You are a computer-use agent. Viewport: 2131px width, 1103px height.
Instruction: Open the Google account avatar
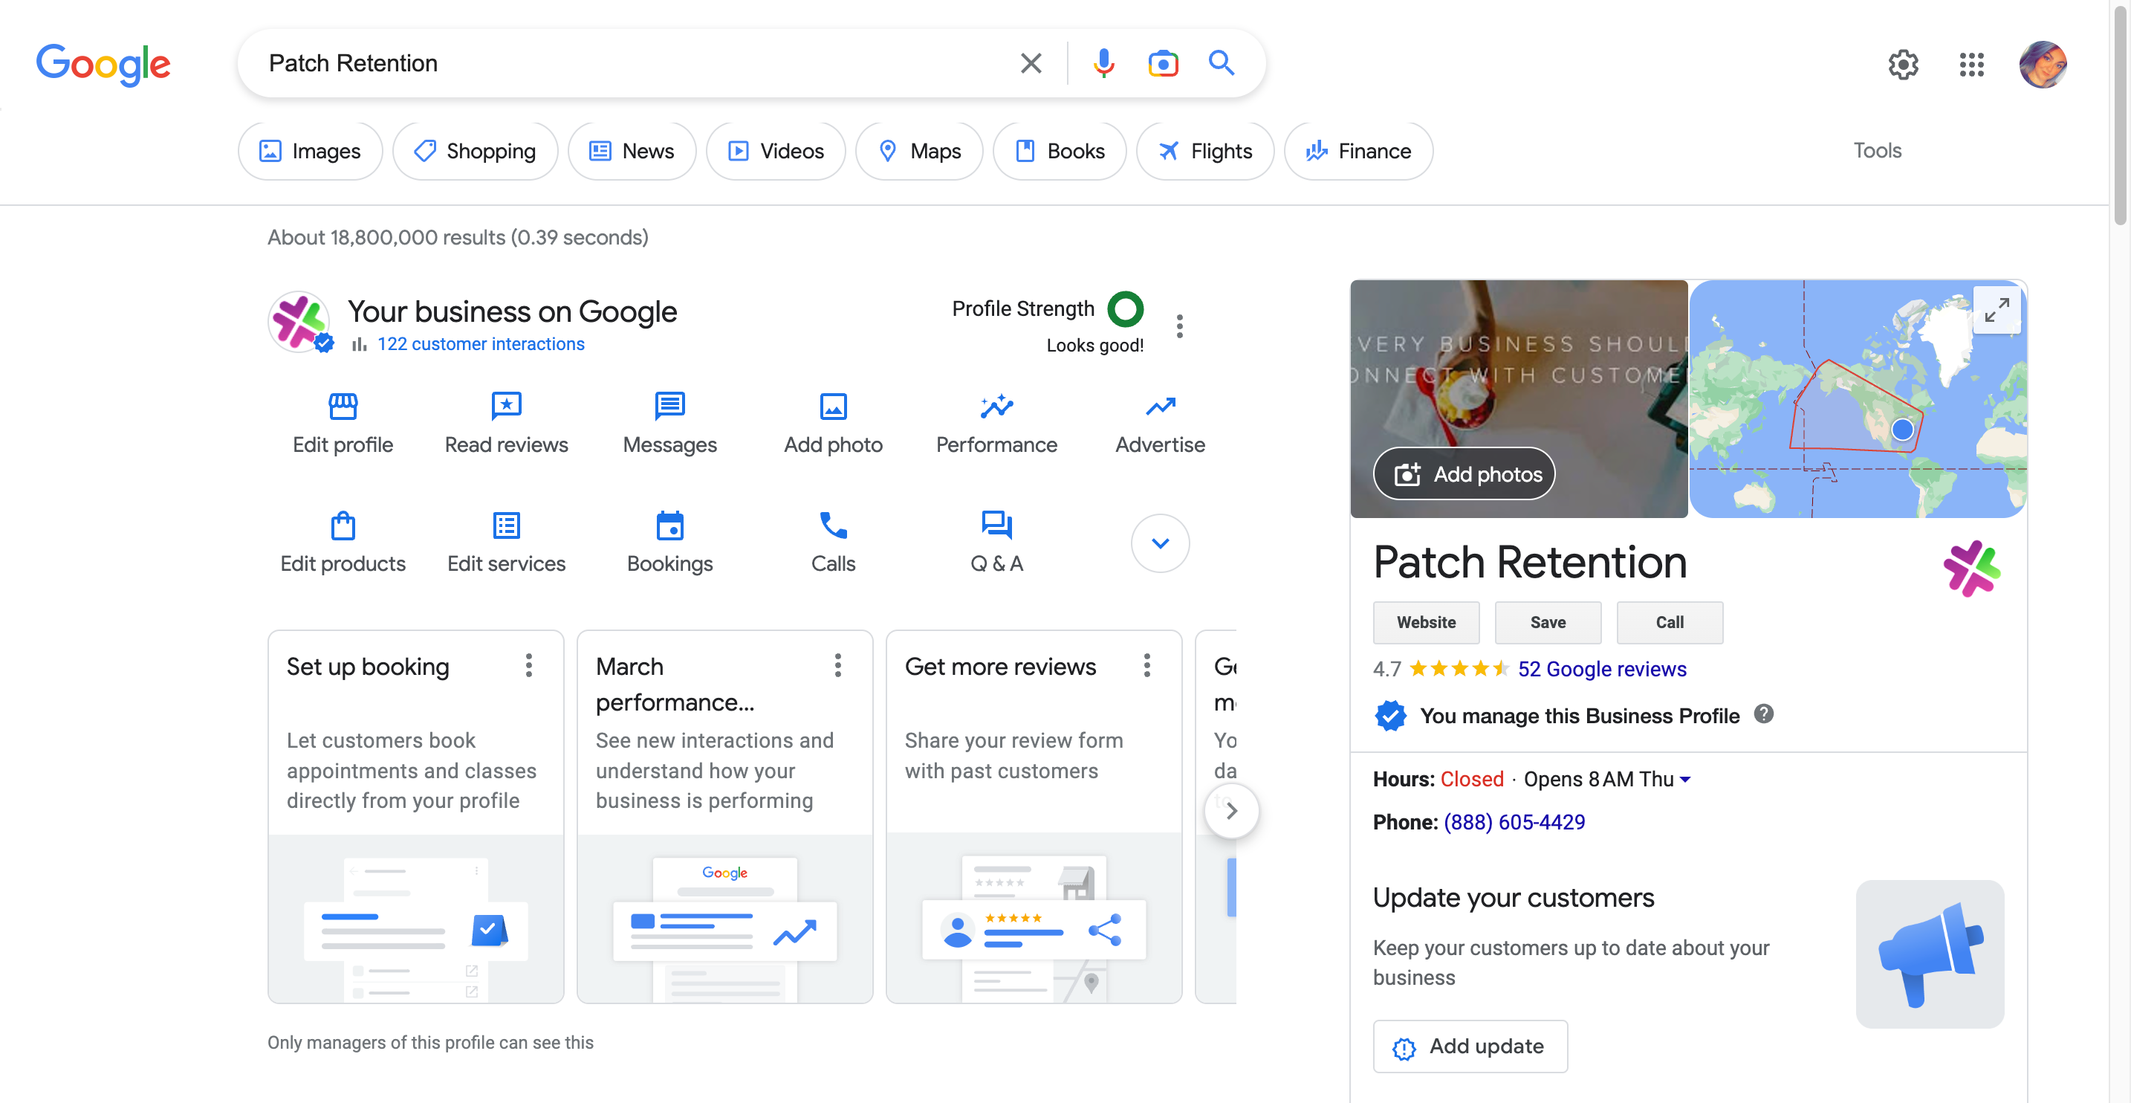pyautogui.click(x=2043, y=64)
